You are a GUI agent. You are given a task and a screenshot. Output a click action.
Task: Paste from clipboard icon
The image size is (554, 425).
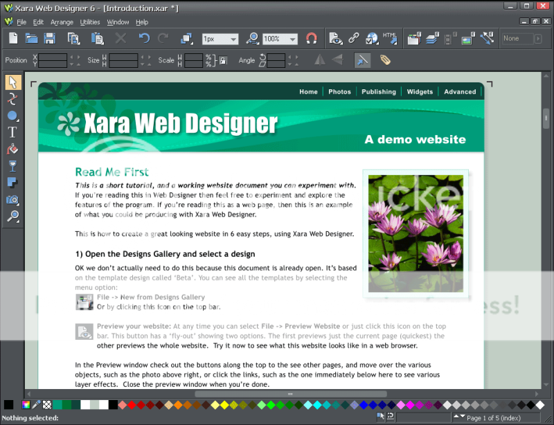point(97,38)
